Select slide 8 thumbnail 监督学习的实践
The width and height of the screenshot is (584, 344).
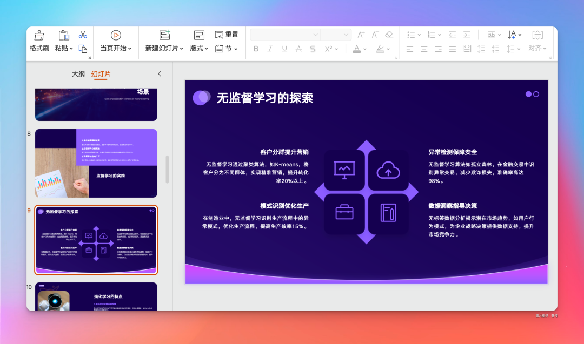click(96, 163)
